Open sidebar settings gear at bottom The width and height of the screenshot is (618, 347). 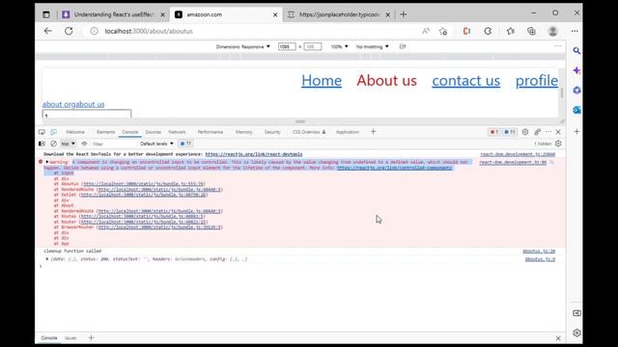(576, 333)
